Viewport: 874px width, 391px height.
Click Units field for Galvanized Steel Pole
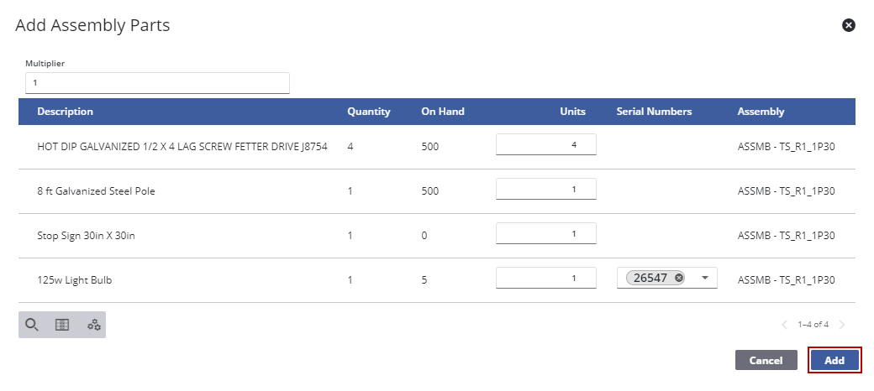pyautogui.click(x=545, y=189)
